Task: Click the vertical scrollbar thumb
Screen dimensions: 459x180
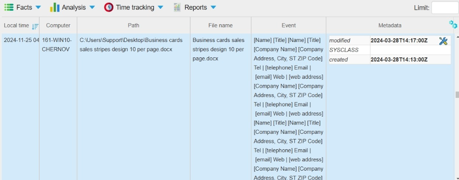Action: point(457,95)
